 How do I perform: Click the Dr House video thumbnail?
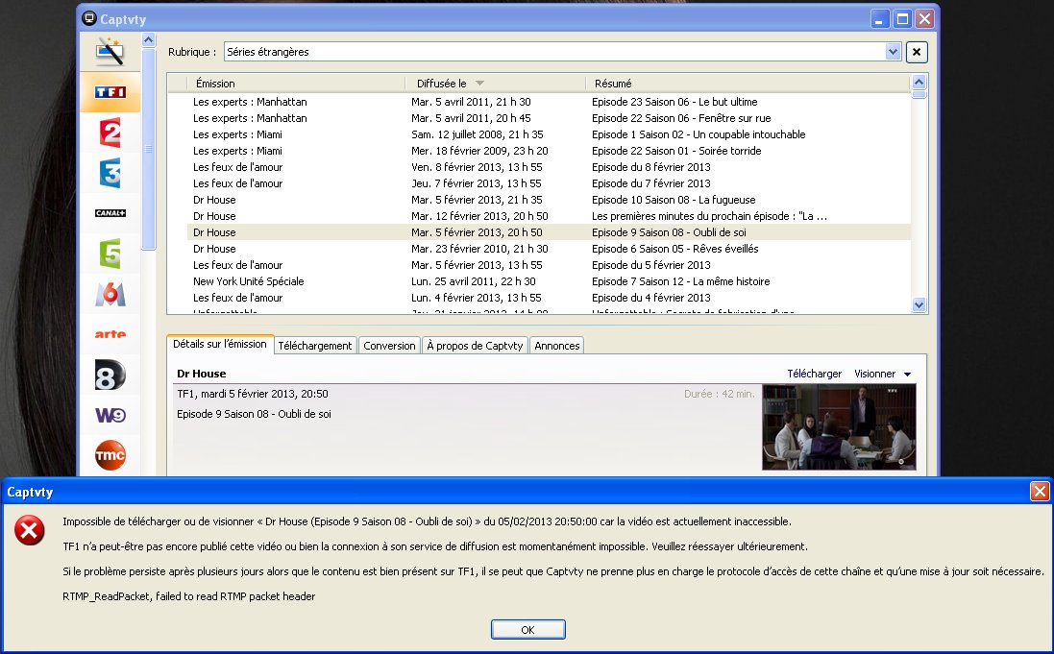tap(838, 426)
